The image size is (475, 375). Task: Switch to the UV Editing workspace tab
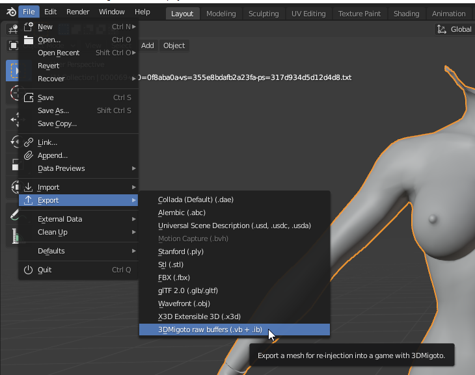[308, 14]
